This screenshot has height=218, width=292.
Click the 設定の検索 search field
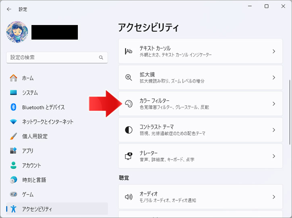(57, 57)
